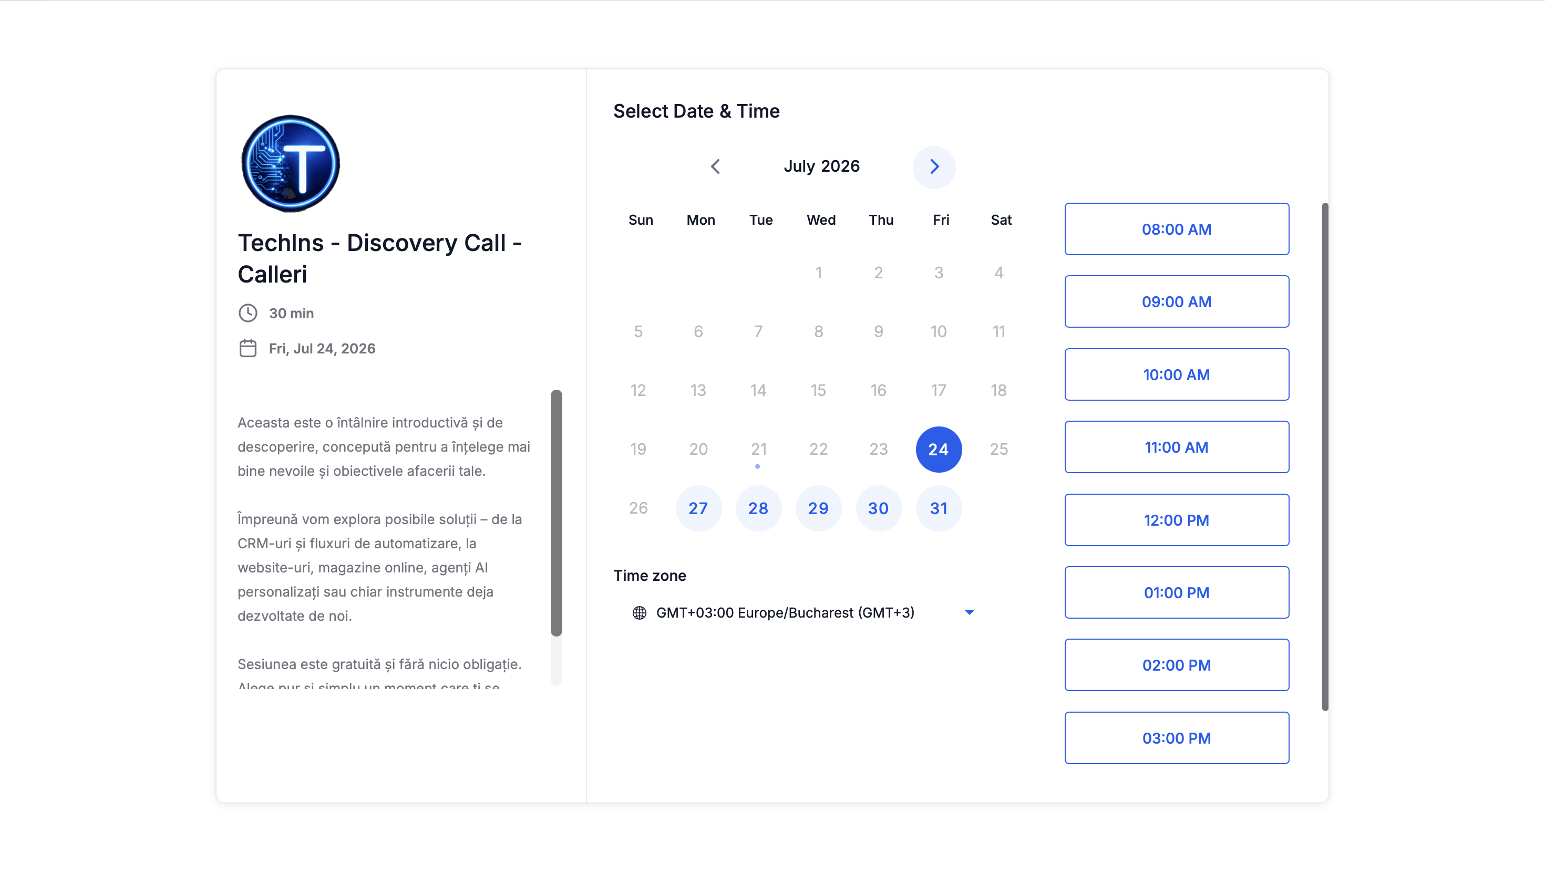Select the 03:00 PM time slot
This screenshot has width=1545, height=876.
click(x=1177, y=738)
